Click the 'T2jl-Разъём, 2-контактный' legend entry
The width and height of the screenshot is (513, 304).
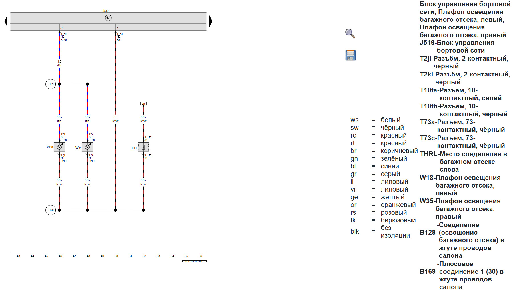[x=464, y=62]
